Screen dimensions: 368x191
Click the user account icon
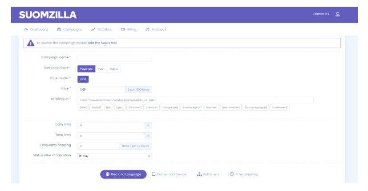tap(337, 14)
